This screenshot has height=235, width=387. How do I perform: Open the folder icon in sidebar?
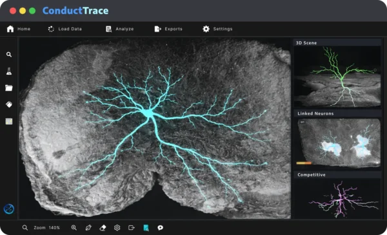(9, 88)
